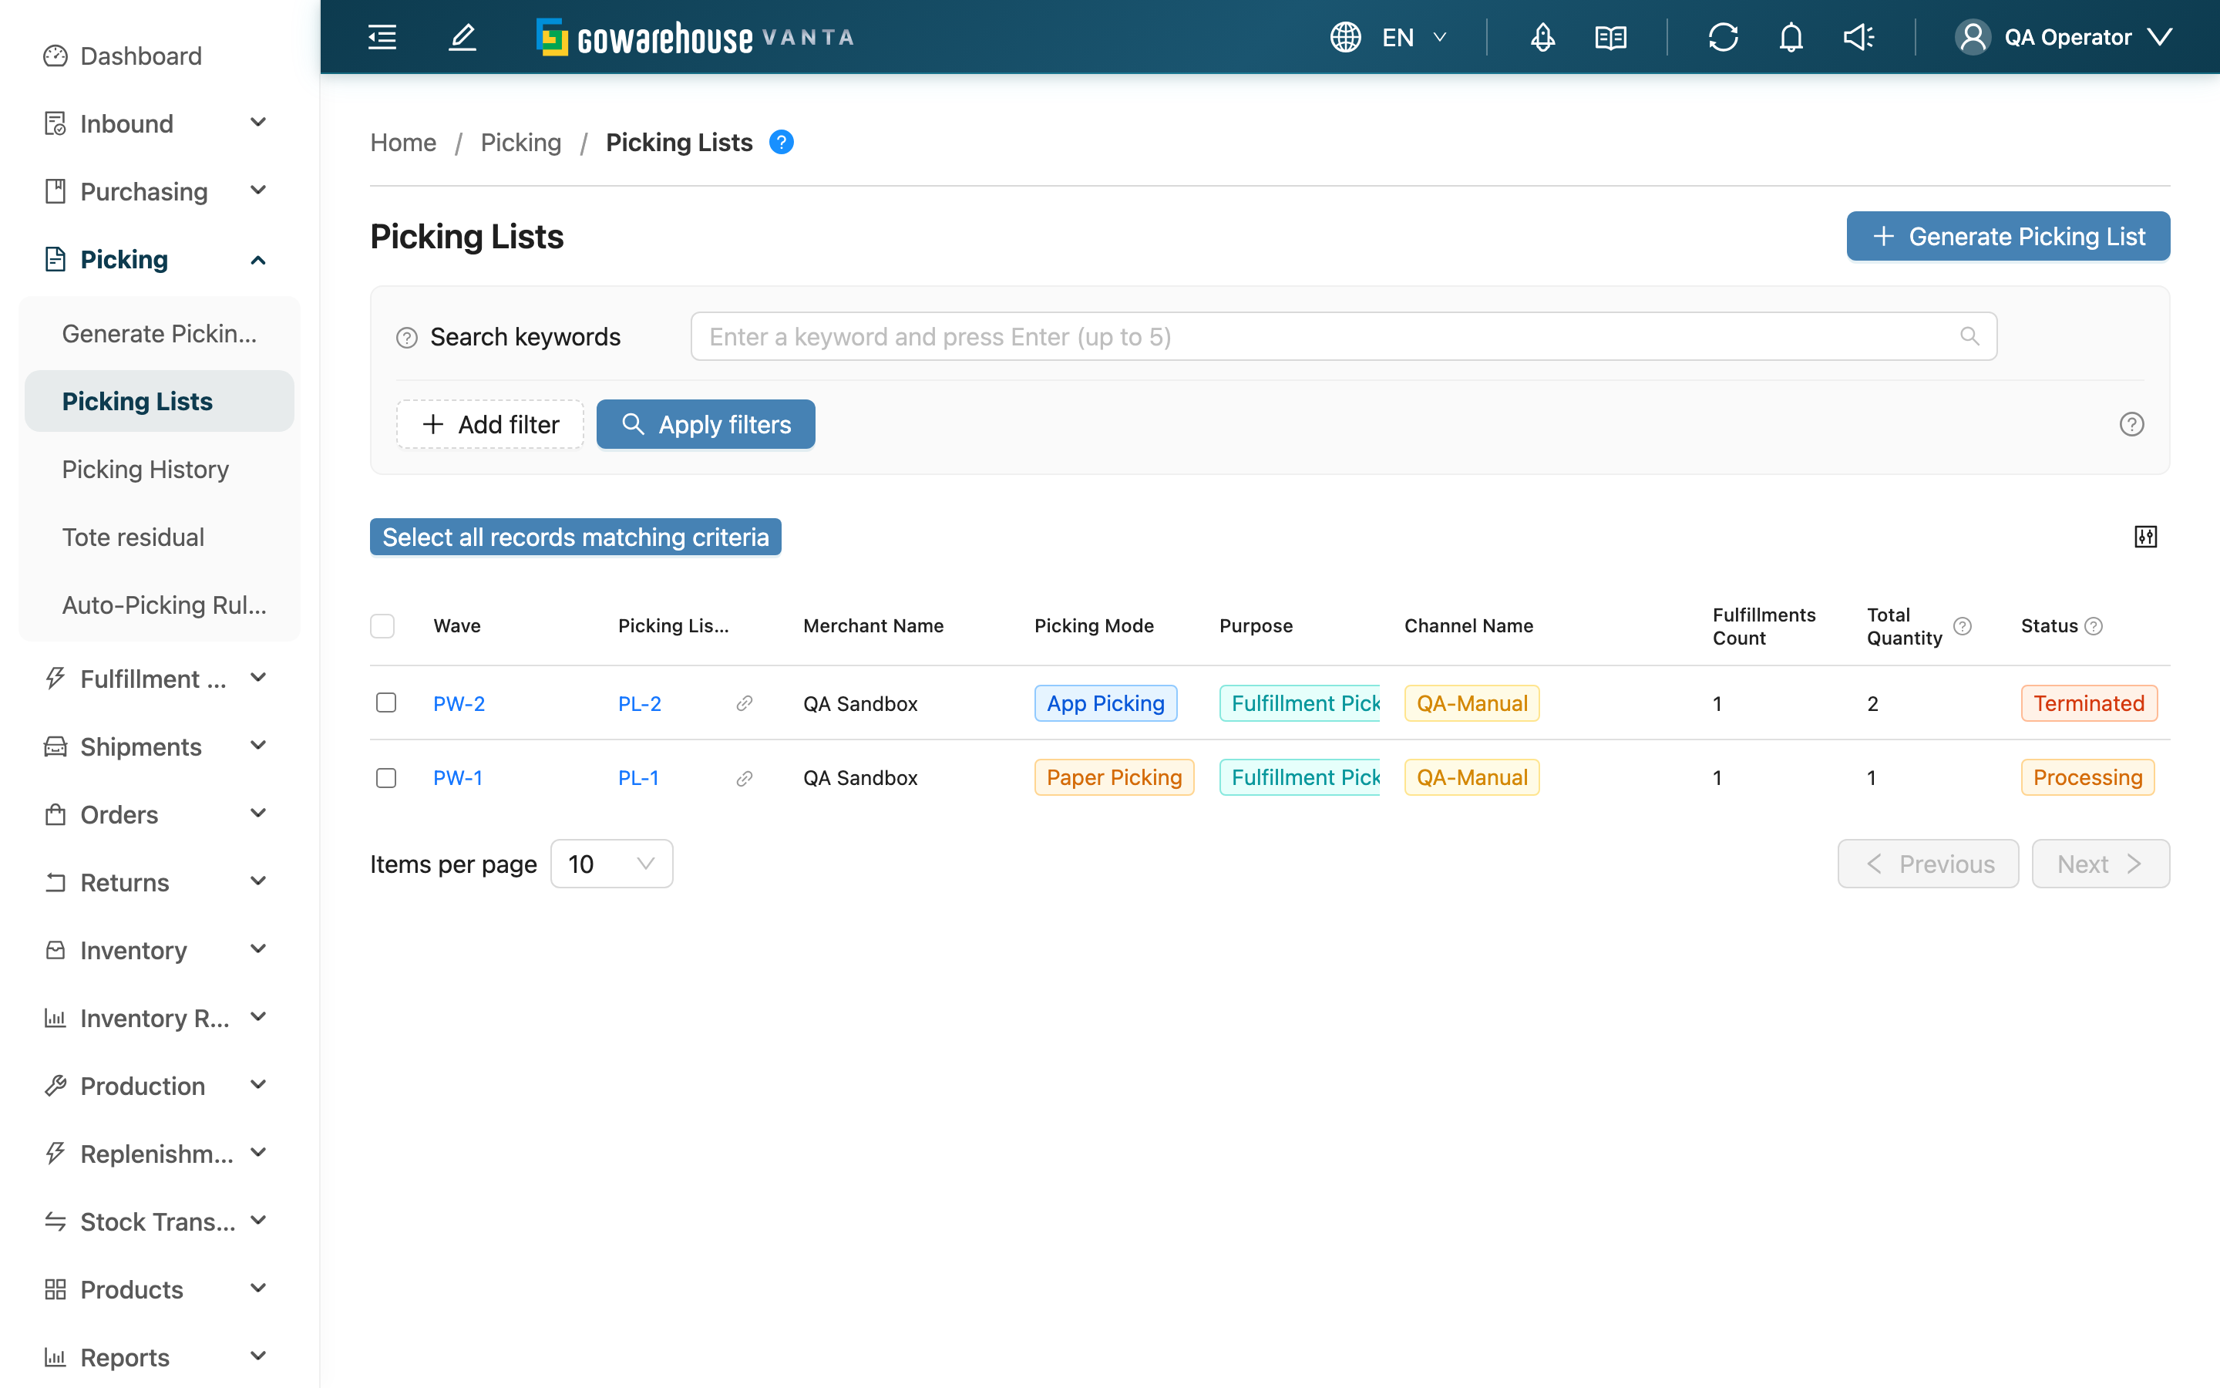Click the Total Quantity help icon
The width and height of the screenshot is (2220, 1388).
tap(1963, 626)
